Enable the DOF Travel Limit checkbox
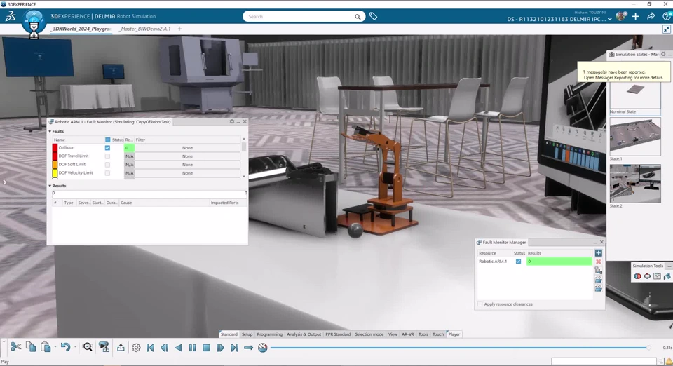 click(107, 156)
